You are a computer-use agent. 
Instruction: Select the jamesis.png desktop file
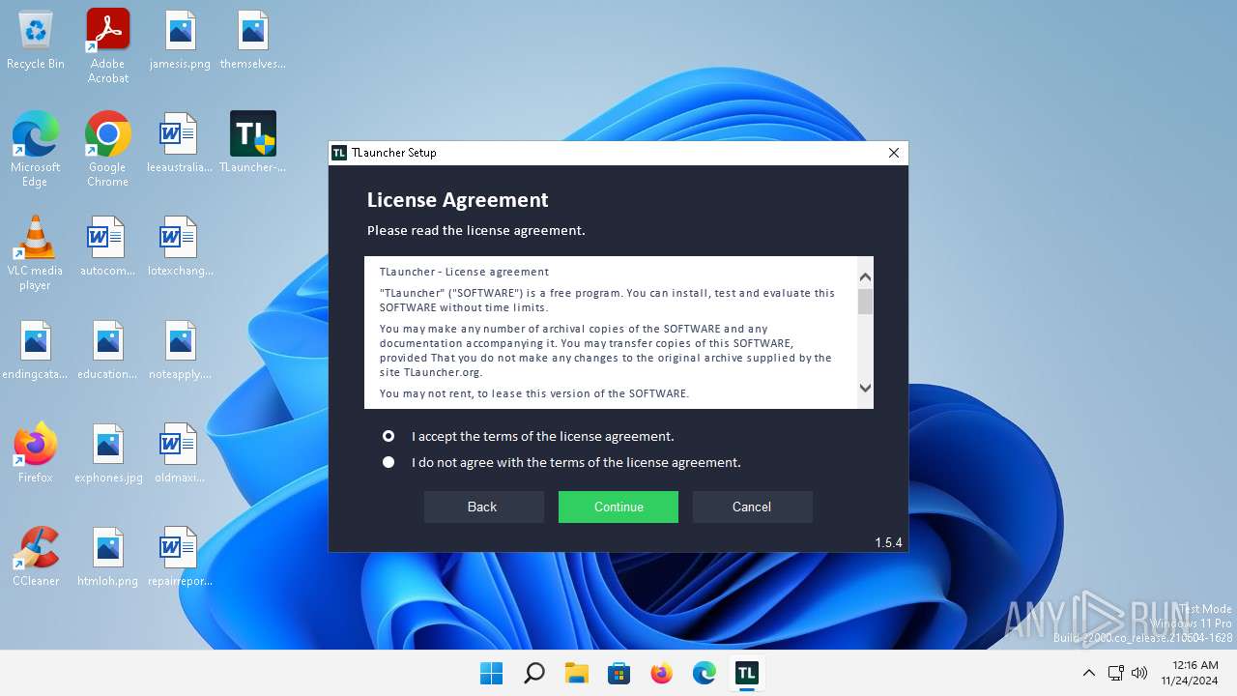[181, 41]
